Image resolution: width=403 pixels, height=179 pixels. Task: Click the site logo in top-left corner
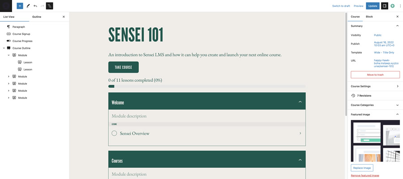(x=6, y=6)
